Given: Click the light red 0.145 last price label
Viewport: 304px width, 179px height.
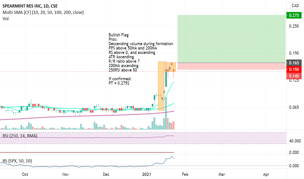Looking at the screenshot, I should [x=294, y=76].
